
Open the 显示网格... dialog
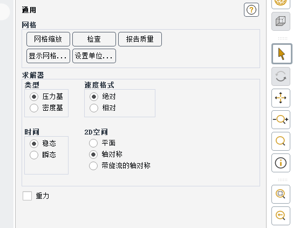pos(48,56)
